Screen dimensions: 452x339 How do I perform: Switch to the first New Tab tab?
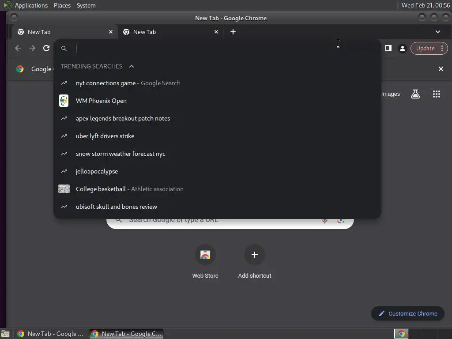[64, 32]
